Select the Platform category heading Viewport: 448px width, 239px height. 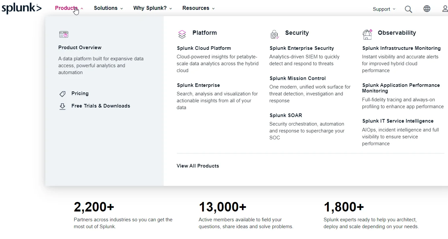204,33
